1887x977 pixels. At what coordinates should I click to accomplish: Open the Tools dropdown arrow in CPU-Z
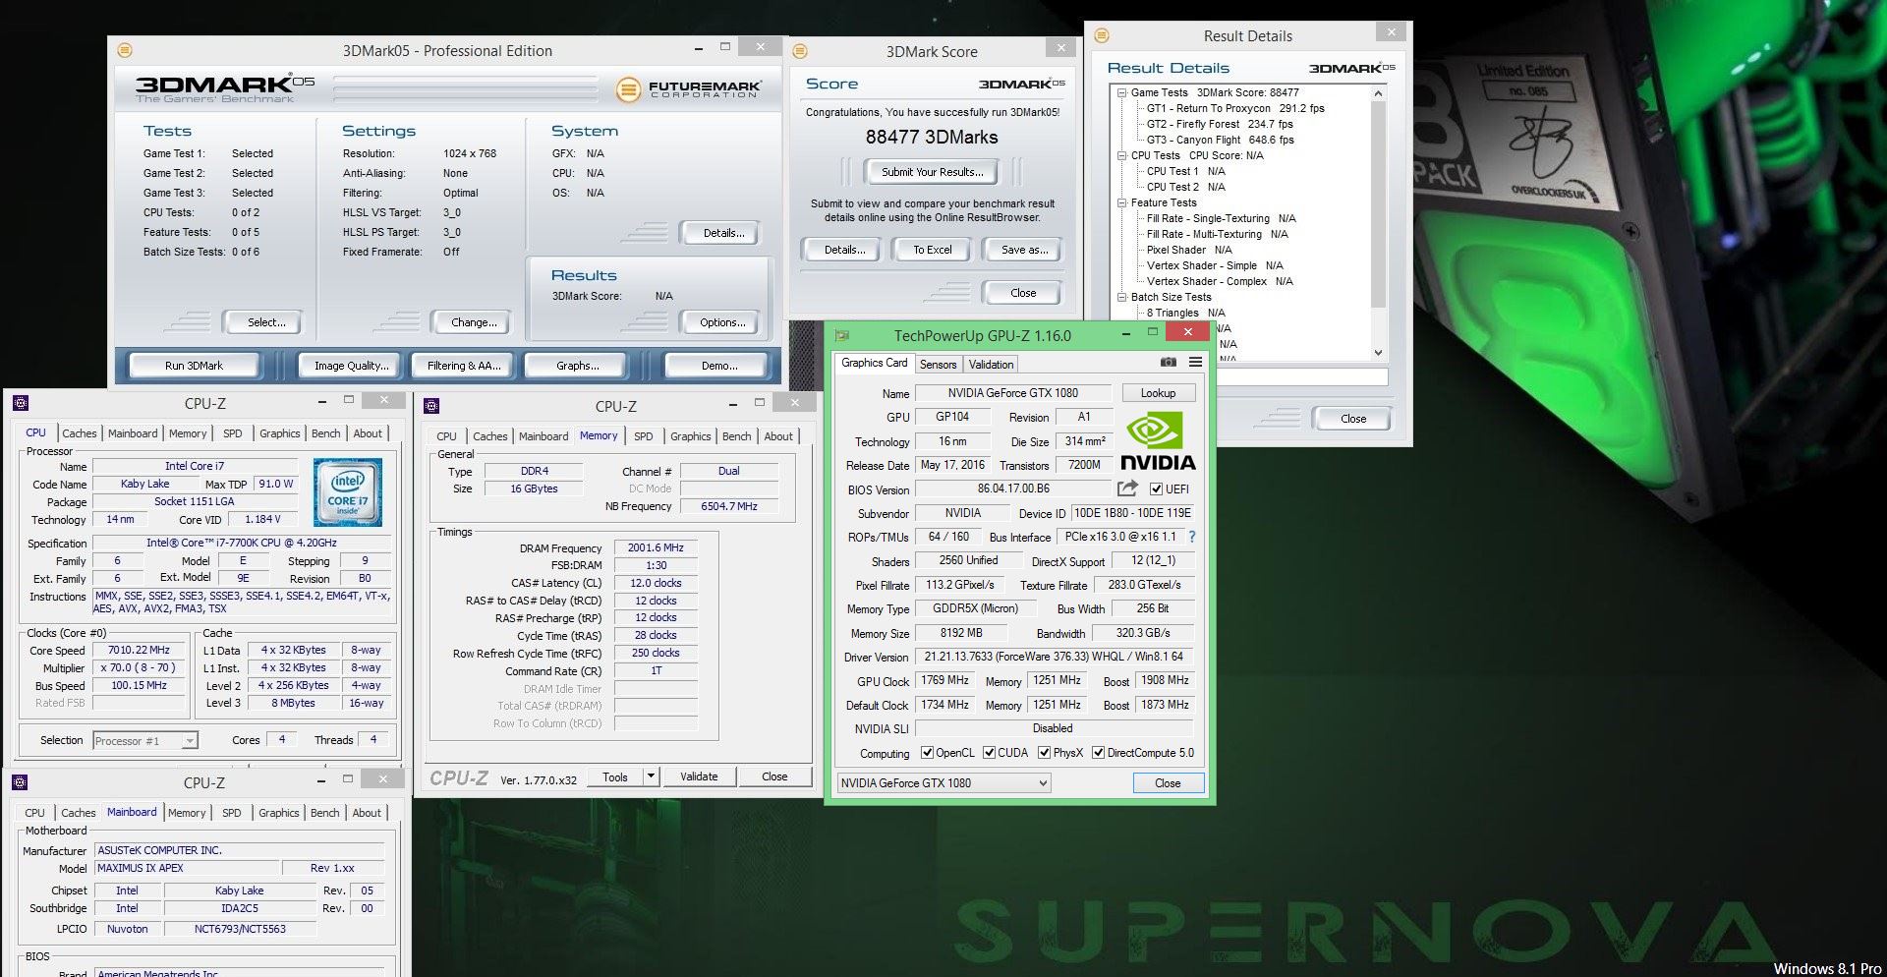point(650,776)
